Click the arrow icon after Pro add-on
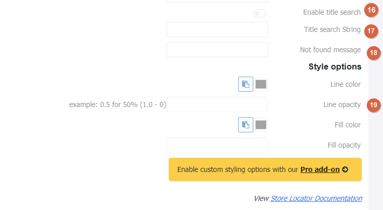This screenshot has width=383, height=210. click(345, 169)
